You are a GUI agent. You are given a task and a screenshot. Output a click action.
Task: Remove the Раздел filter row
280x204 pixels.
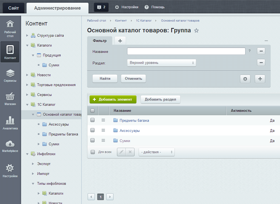coord(261,63)
